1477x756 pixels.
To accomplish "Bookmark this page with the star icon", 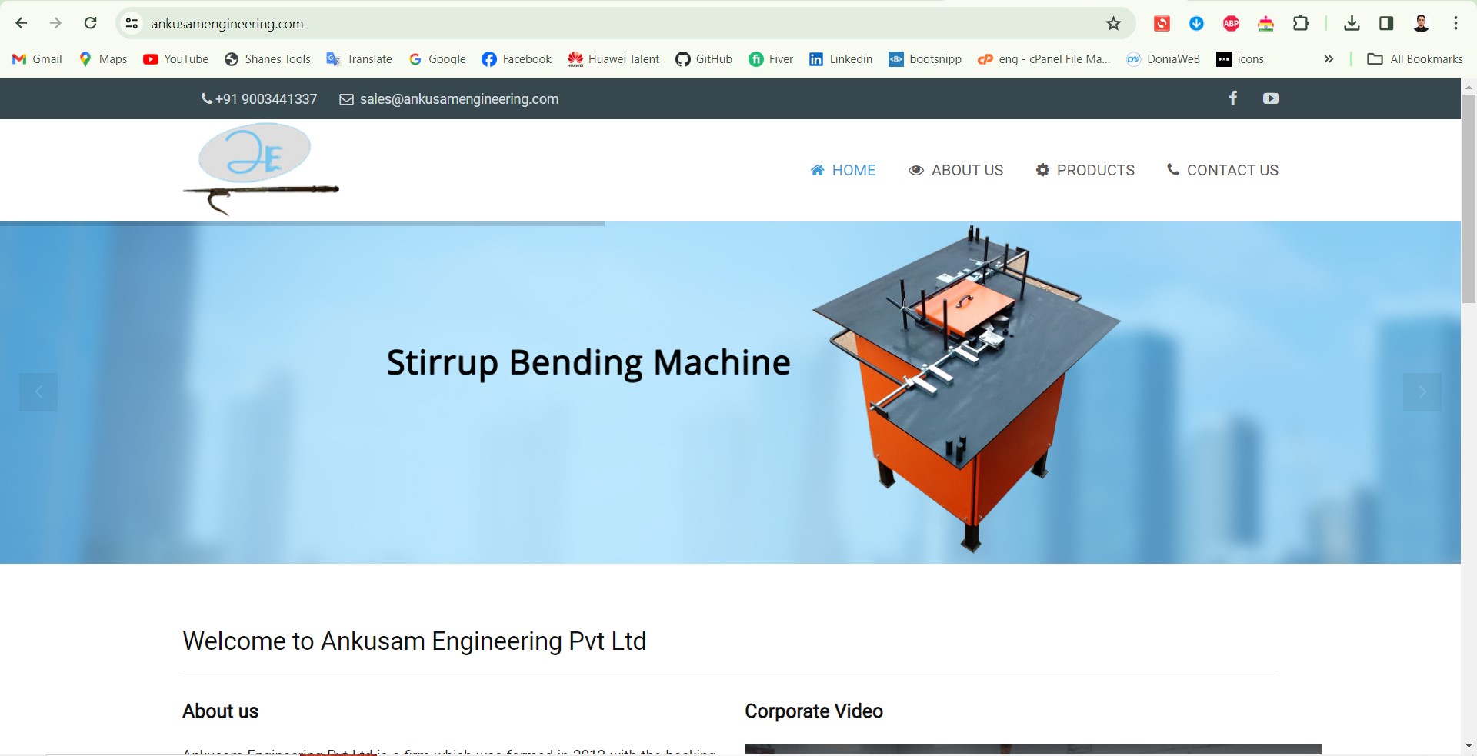I will click(1113, 24).
